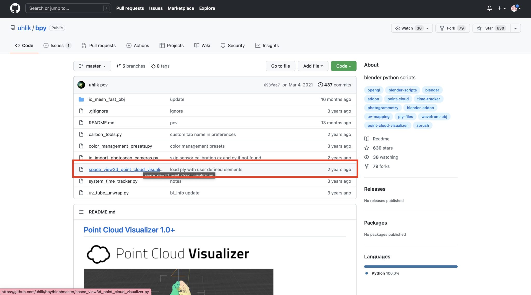
Task: Open the notifications bell
Action: pos(489,8)
